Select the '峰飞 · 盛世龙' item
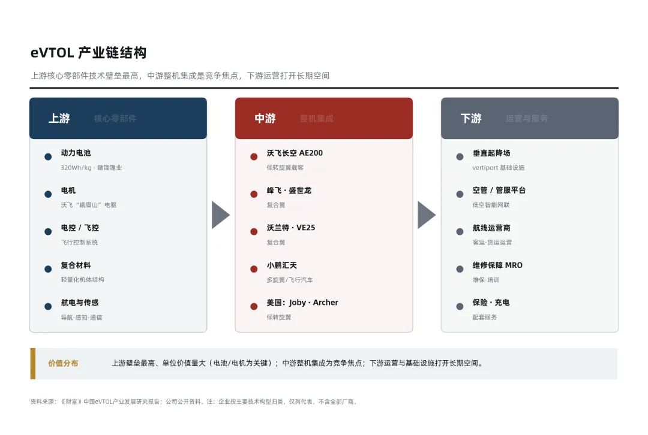Image resolution: width=648 pixels, height=435 pixels. [289, 191]
